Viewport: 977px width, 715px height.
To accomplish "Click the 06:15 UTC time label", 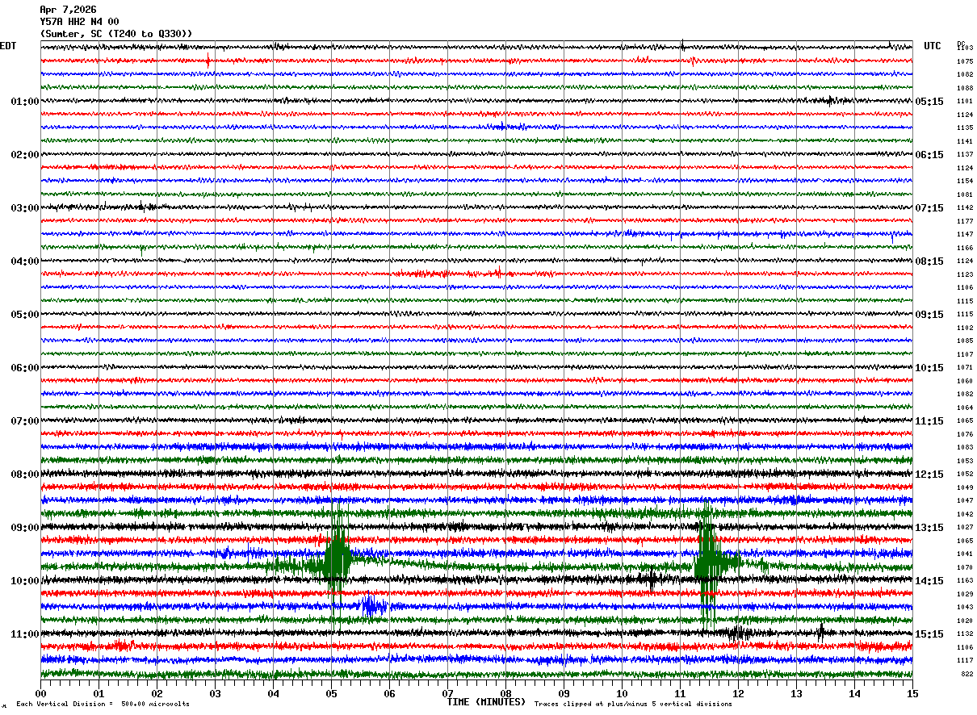I will pyautogui.click(x=929, y=155).
